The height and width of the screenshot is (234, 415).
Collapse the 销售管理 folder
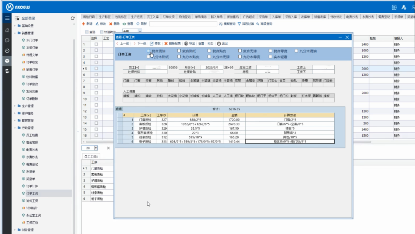(x=15, y=33)
